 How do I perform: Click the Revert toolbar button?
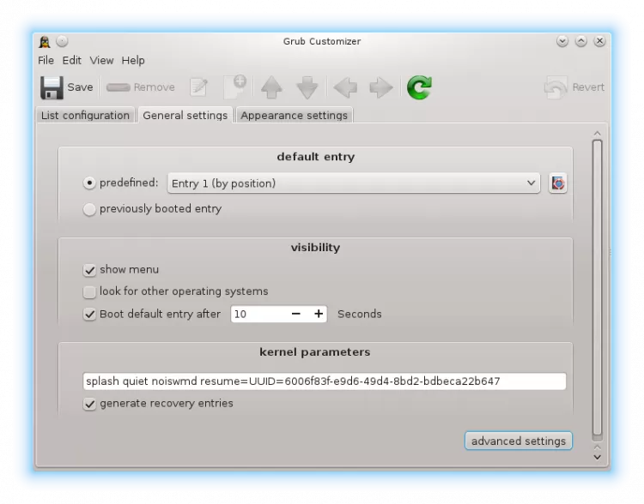[x=574, y=87]
